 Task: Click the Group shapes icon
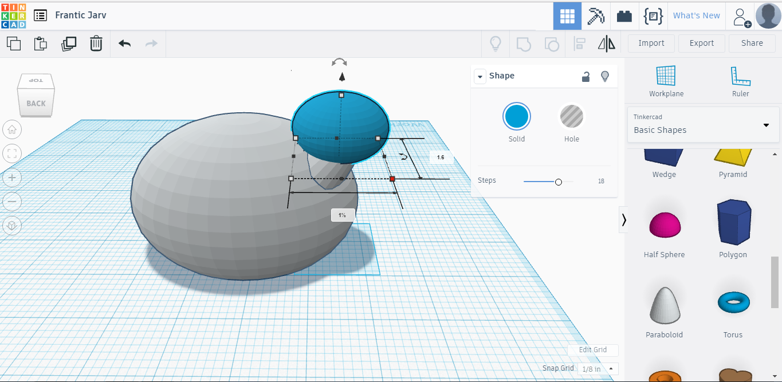524,44
